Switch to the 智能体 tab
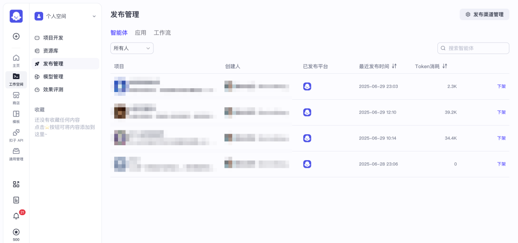This screenshot has height=243, width=518. click(119, 33)
